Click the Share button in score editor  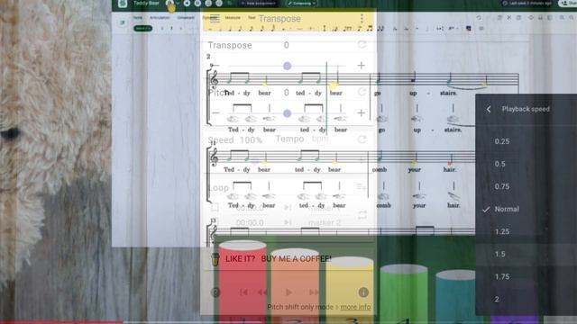point(568,4)
